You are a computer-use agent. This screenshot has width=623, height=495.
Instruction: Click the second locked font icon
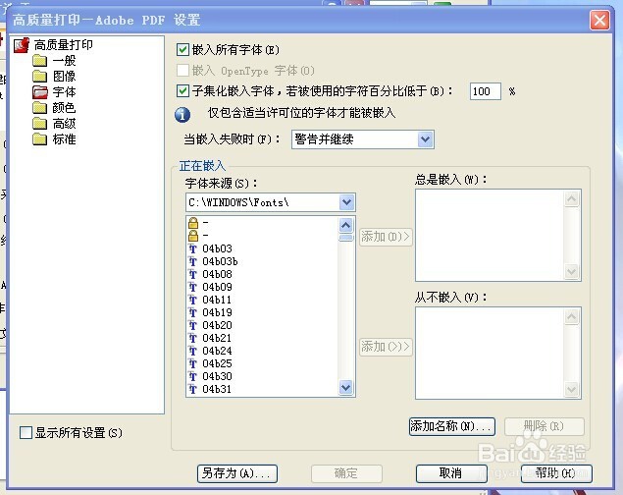[x=193, y=236]
